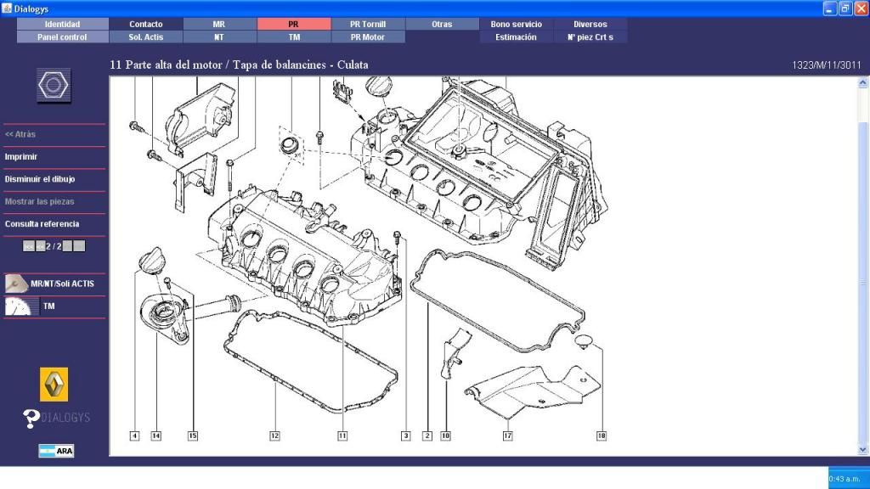Screen dimensions: 870x489
Task: Click Disminuir el dibujo to shrink drawing
Action: click(x=40, y=179)
